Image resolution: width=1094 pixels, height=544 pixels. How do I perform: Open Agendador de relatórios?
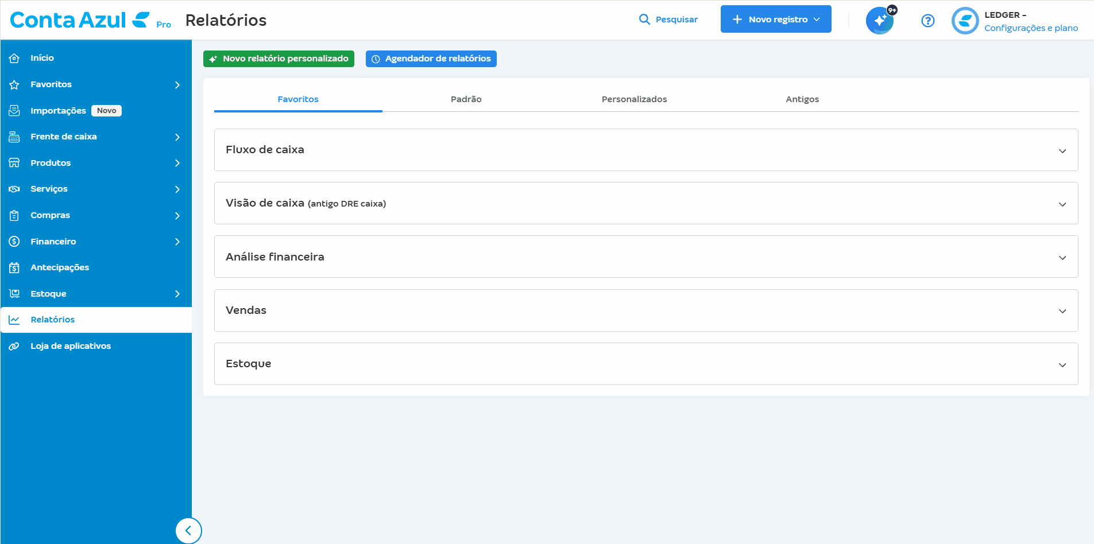pyautogui.click(x=431, y=59)
